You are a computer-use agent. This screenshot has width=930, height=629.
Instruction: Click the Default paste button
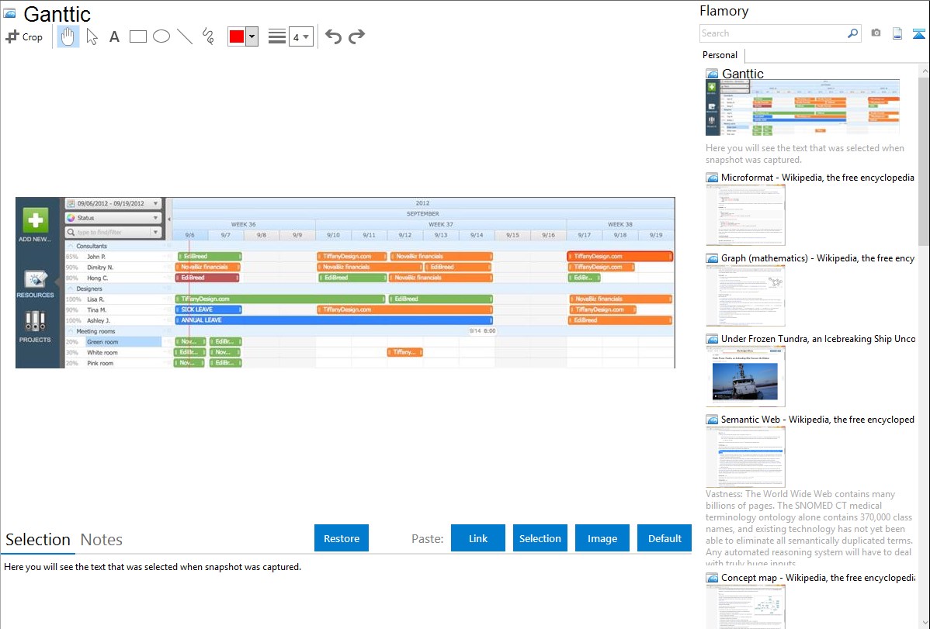click(x=665, y=538)
